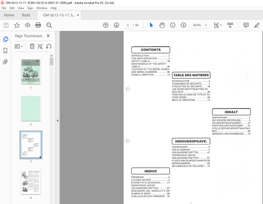The width and height of the screenshot is (263, 204).
Task: Open the Find text magnifier icon
Action: tap(49, 25)
